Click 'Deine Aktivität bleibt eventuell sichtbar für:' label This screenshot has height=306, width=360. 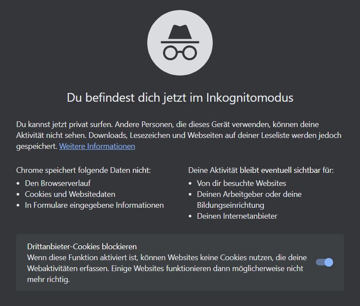[x=261, y=170]
